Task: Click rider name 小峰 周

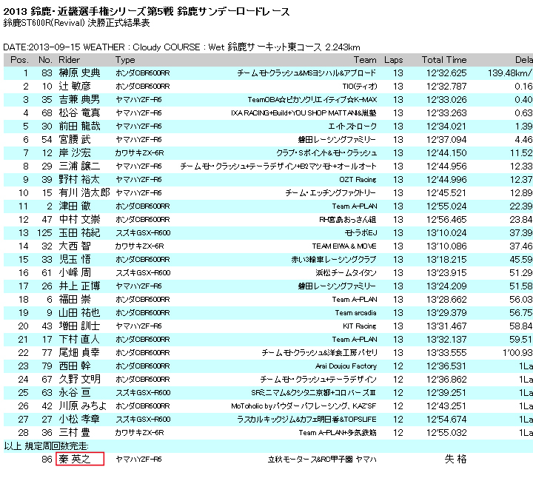Action: (x=75, y=272)
